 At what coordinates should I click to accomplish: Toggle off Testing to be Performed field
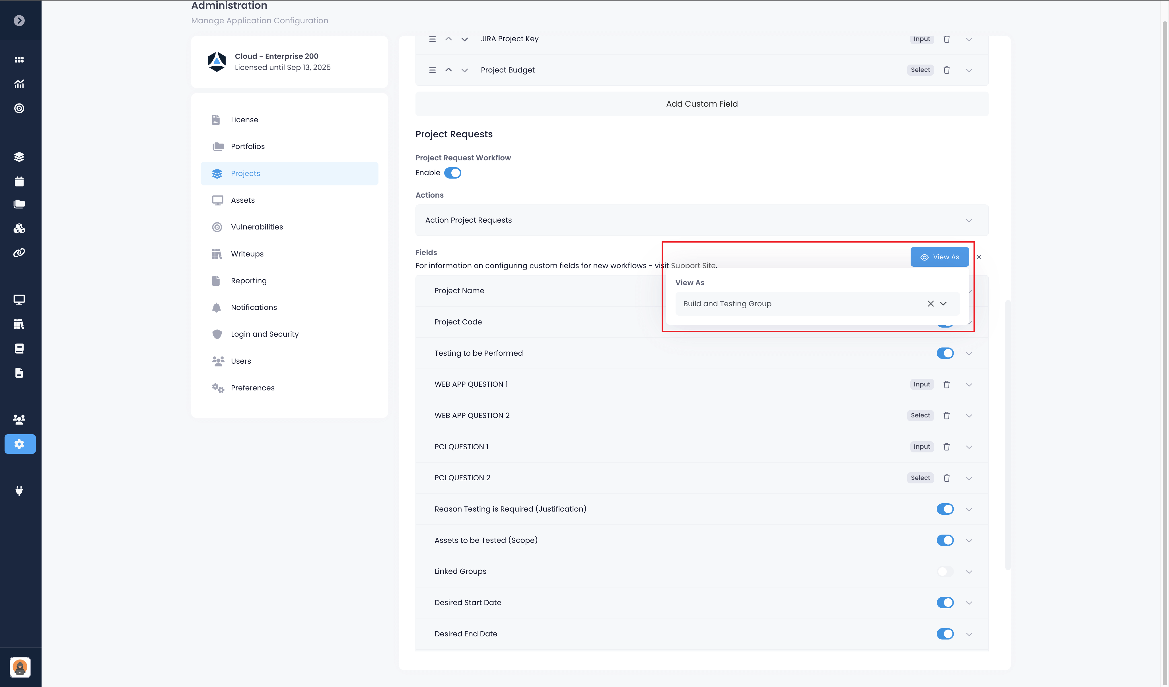tap(944, 353)
